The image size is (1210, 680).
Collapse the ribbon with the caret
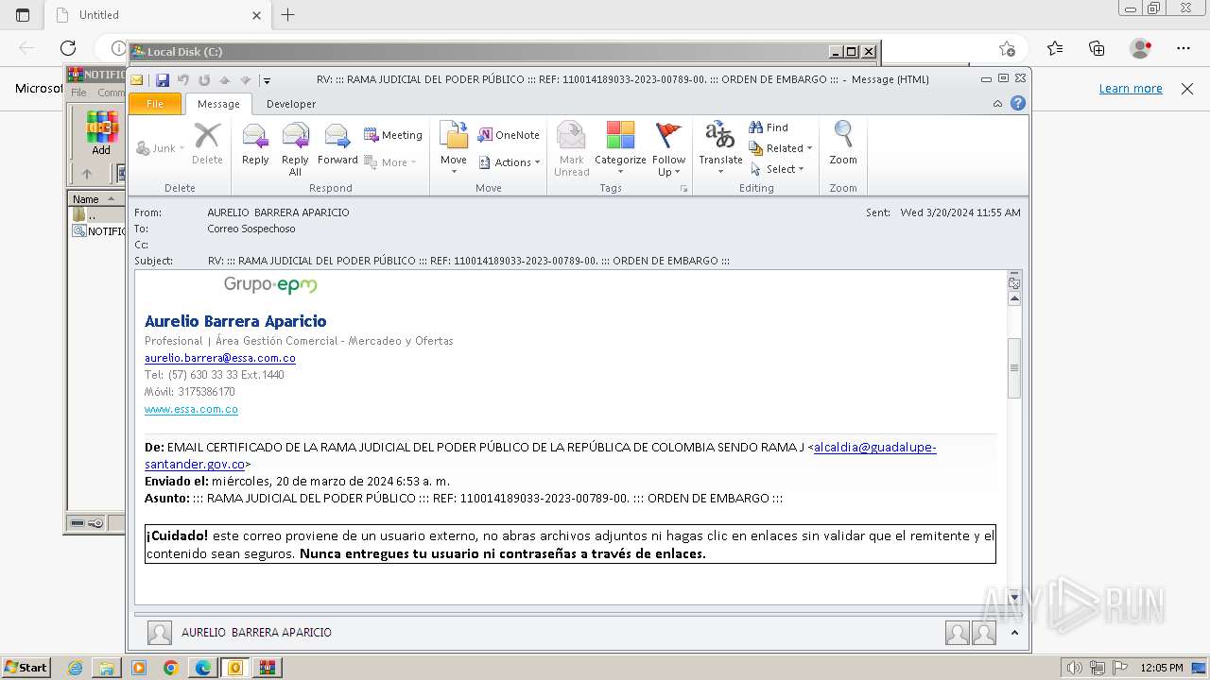point(997,104)
